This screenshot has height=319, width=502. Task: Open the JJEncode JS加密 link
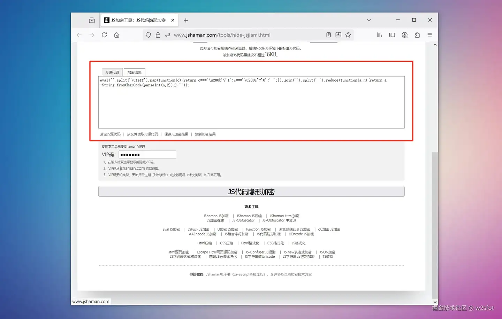pyautogui.click(x=301, y=234)
